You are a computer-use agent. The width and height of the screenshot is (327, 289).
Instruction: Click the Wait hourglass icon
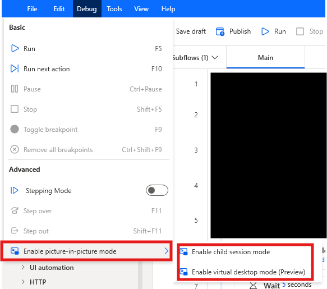(253, 286)
